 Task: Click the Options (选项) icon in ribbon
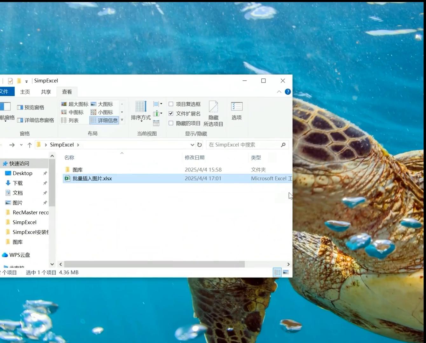pos(237,110)
